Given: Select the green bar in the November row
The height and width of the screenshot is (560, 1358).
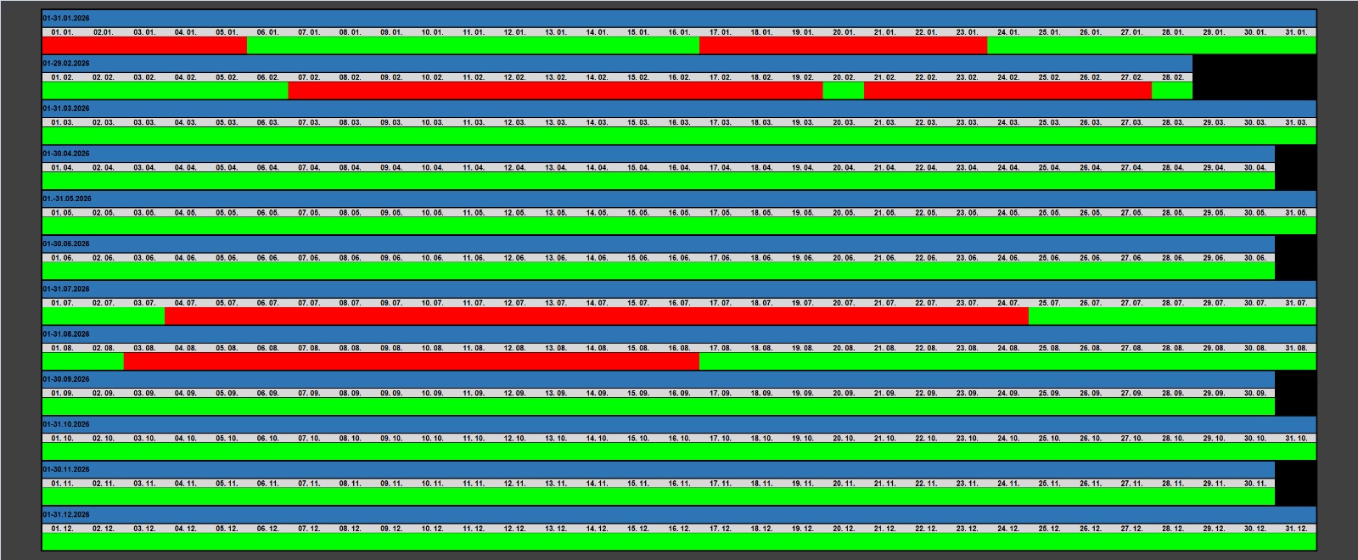Looking at the screenshot, I should (x=658, y=496).
